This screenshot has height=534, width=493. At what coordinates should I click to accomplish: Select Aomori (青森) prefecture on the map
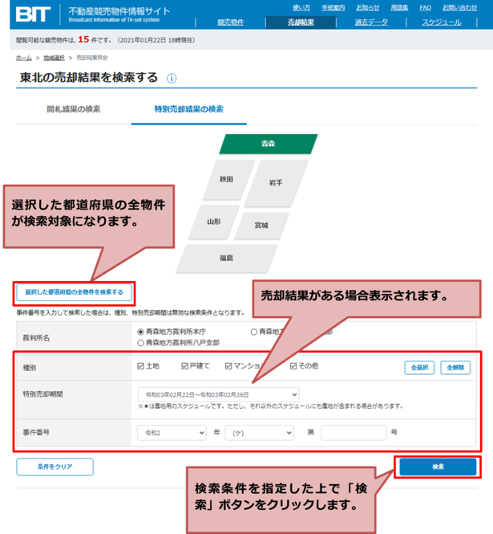click(268, 143)
